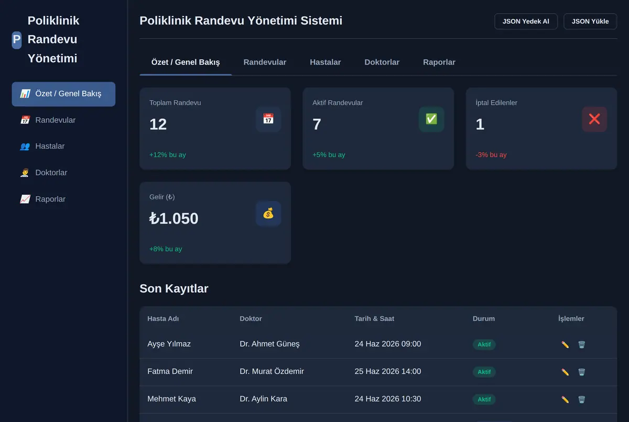The width and height of the screenshot is (629, 422).
Task: Click the green checkmark icon on Aktif Randevular card
Action: coord(431,119)
